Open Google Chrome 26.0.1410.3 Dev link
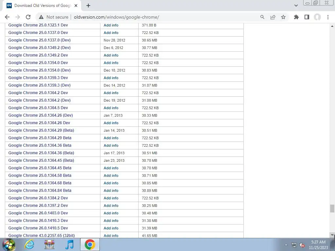Image resolution: width=335 pixels, height=251 pixels. [38, 221]
